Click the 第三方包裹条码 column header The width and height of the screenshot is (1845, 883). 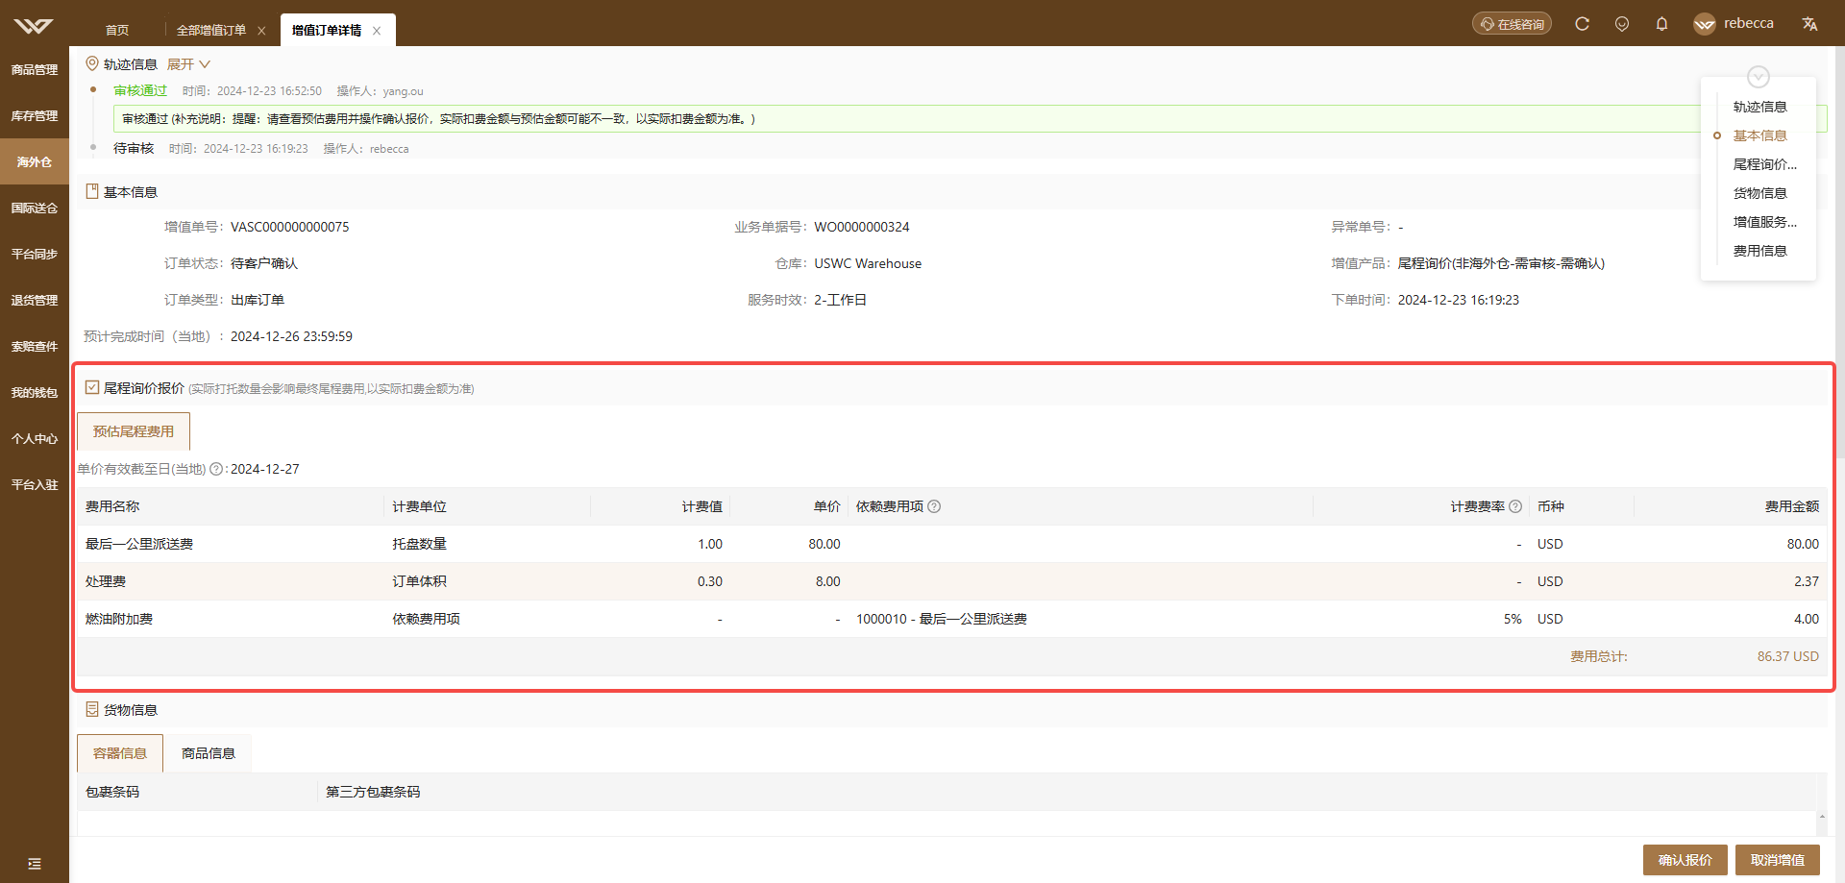tap(373, 792)
